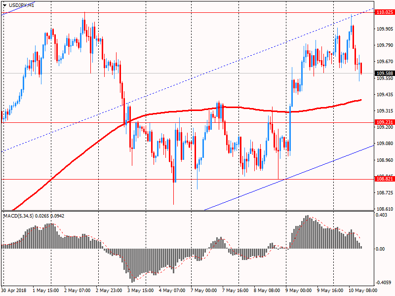
Task: Click the 108.725 price axis value
Action: (x=385, y=193)
